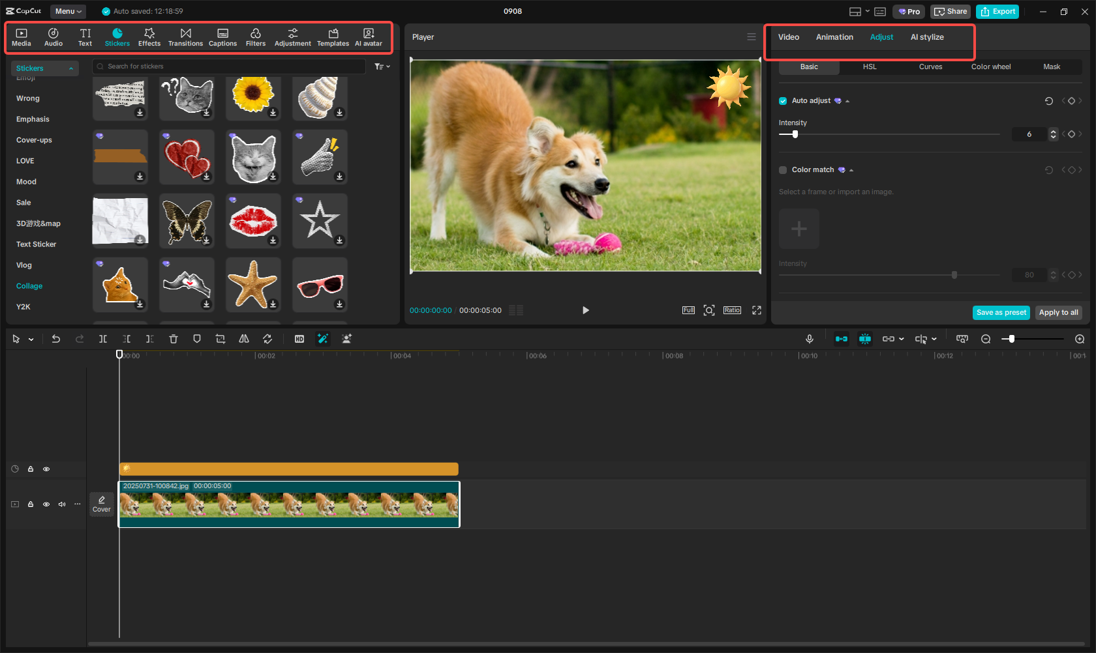This screenshot has width=1096, height=653.
Task: Switch to the Animation tab
Action: click(x=834, y=37)
